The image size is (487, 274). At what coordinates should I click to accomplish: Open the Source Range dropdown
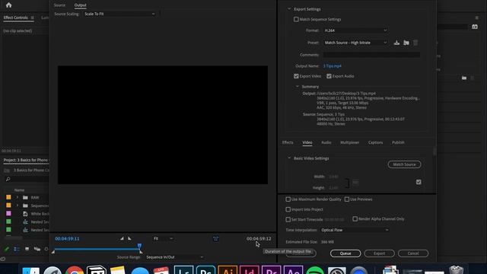[x=174, y=257]
